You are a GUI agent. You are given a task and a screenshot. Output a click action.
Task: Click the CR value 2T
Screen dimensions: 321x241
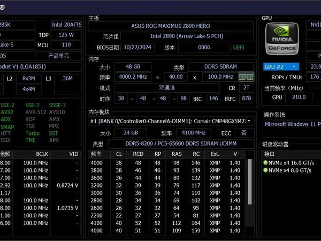coord(246,88)
